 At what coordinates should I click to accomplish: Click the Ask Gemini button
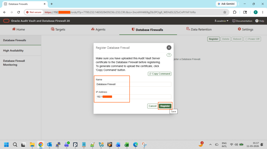(x=226, y=4)
